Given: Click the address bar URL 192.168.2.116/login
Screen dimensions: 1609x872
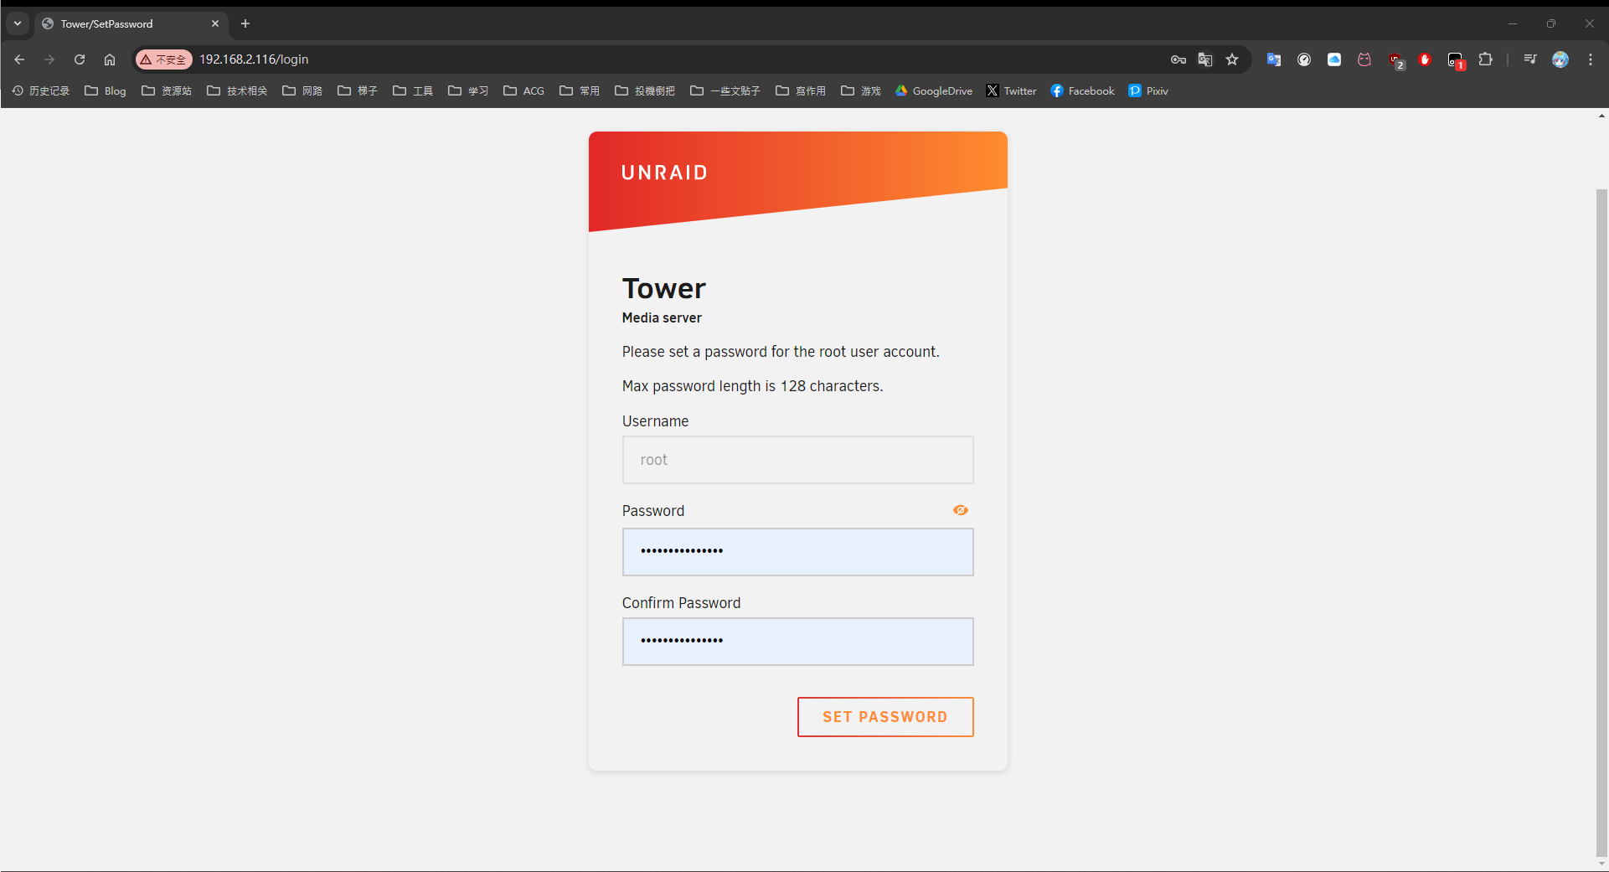Looking at the screenshot, I should tap(254, 59).
